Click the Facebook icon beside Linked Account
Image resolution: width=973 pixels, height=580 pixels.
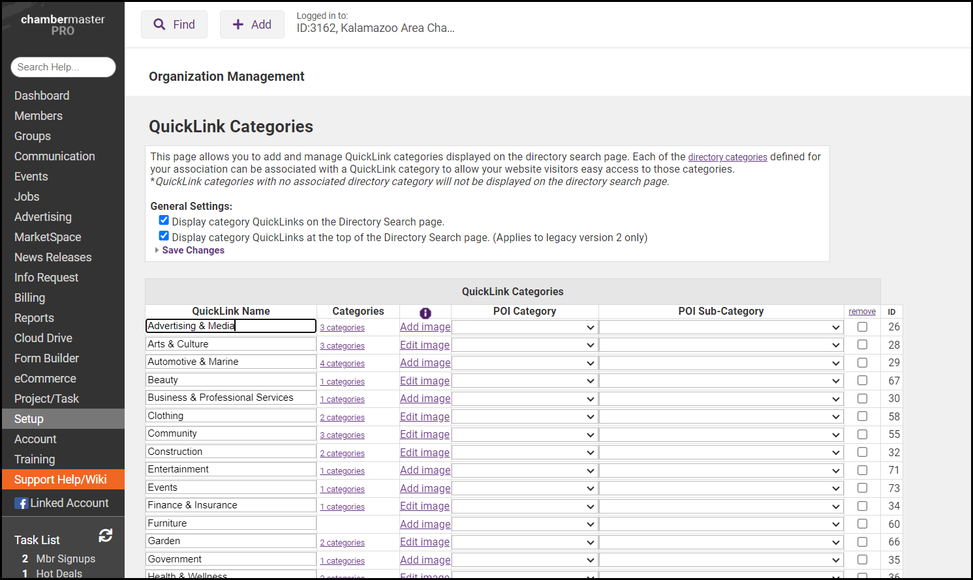22,503
